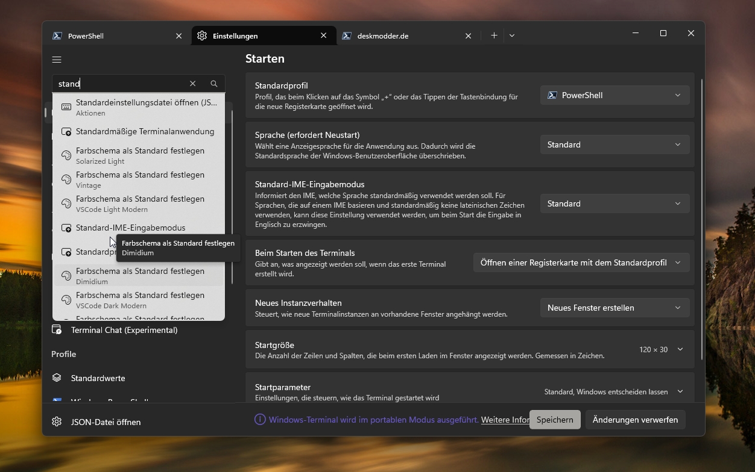This screenshot has height=472, width=755.
Task: Click the hamburger navigation menu icon
Action: [57, 60]
